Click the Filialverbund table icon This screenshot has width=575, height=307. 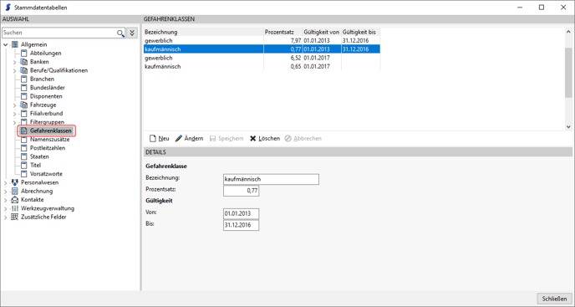[24, 114]
